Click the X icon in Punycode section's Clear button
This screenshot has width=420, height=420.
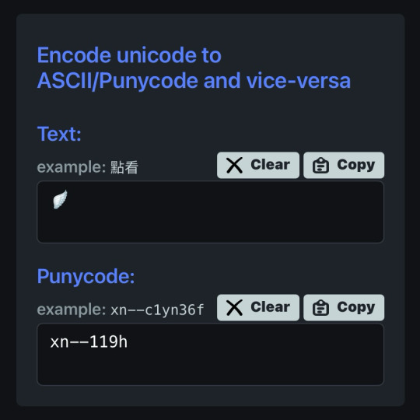tap(234, 307)
